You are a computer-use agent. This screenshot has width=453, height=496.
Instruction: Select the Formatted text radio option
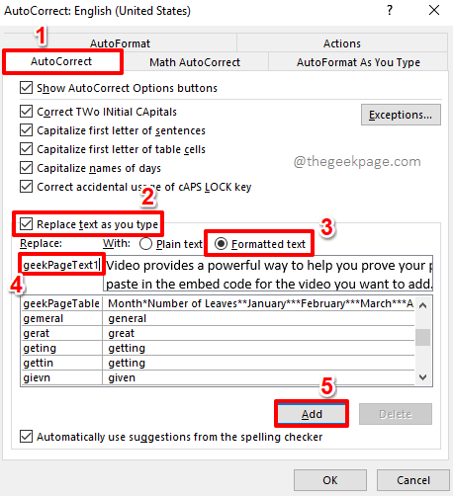(x=221, y=244)
